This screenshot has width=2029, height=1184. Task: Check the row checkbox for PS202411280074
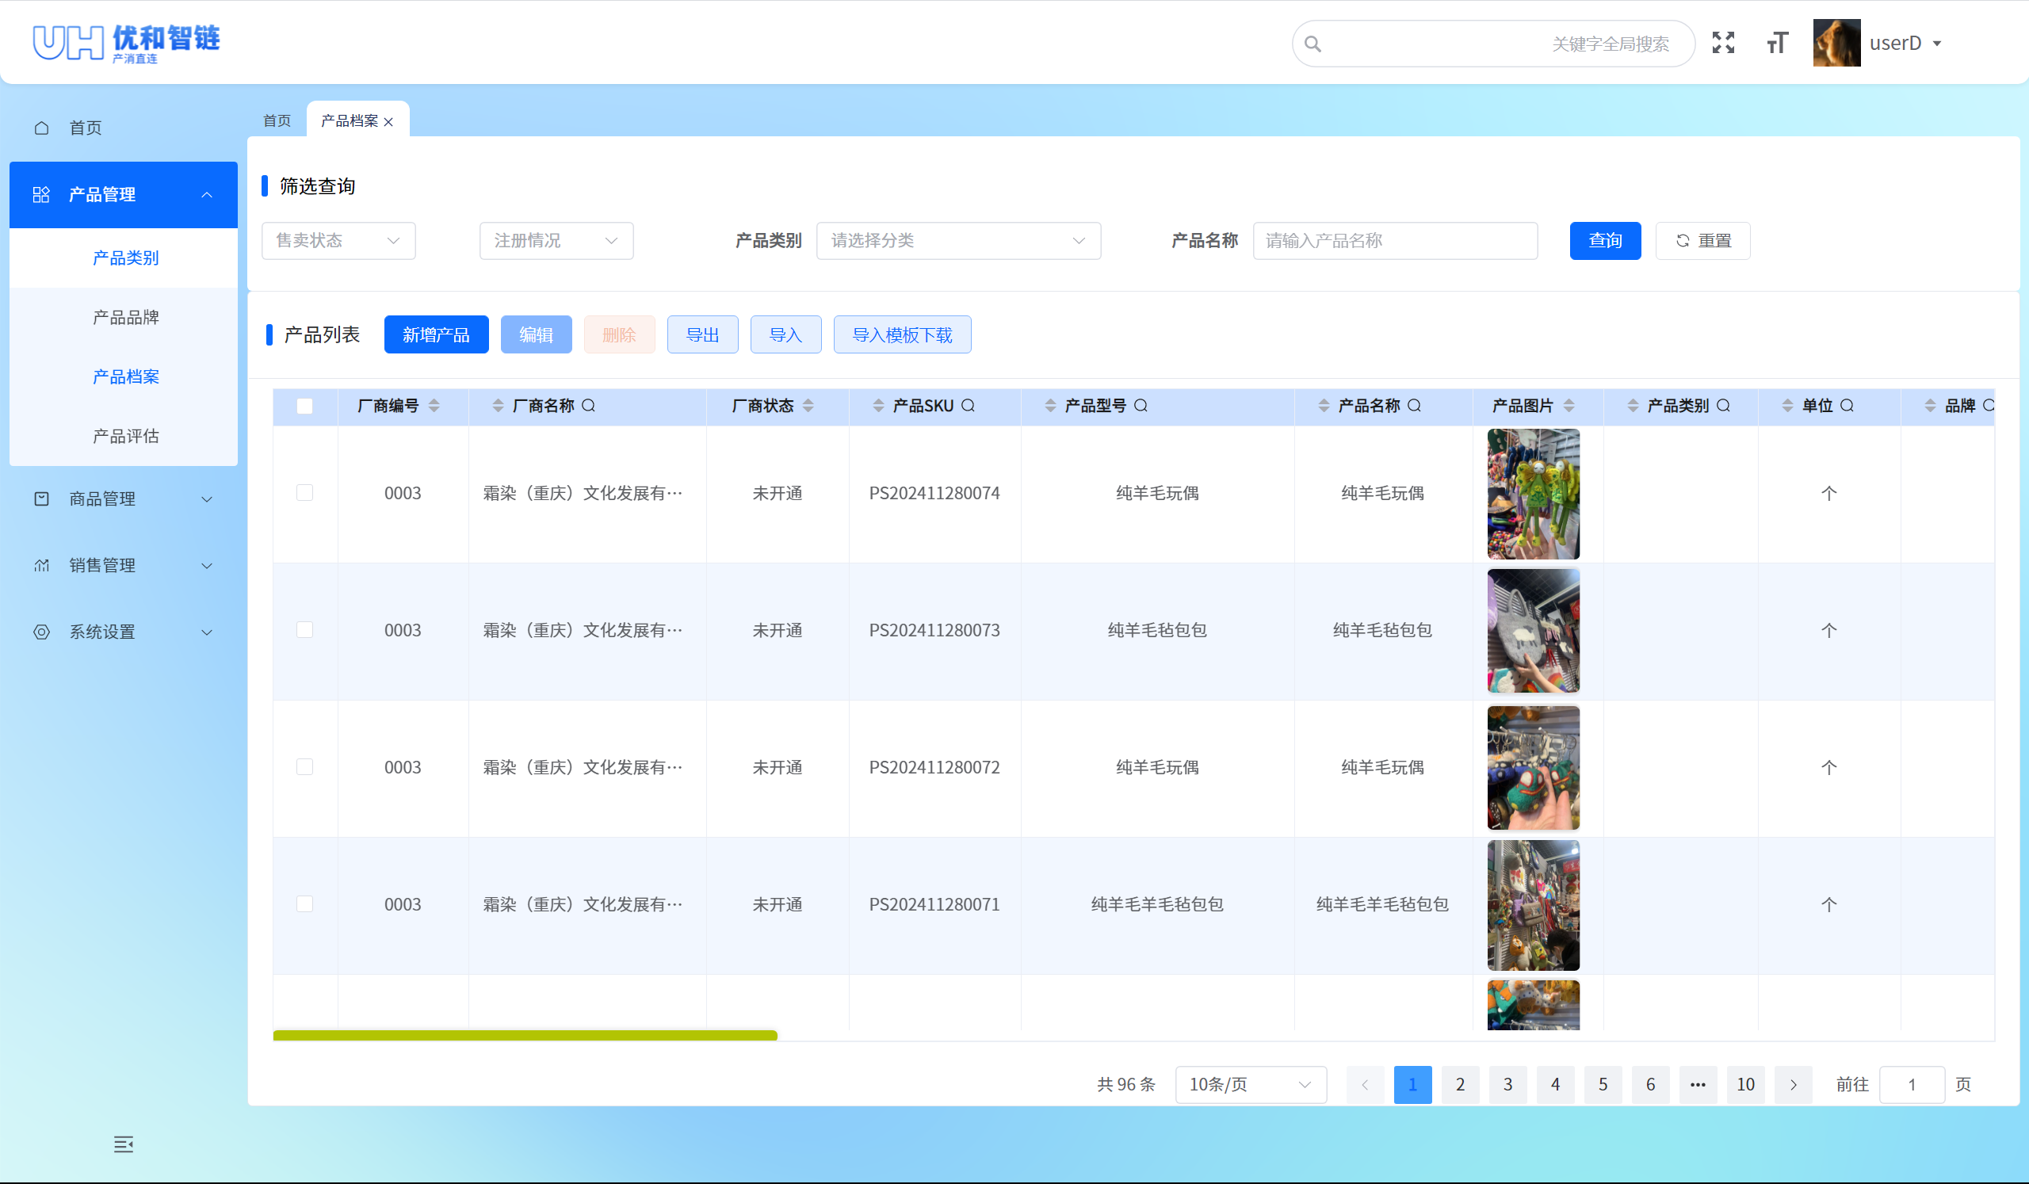[x=304, y=493]
